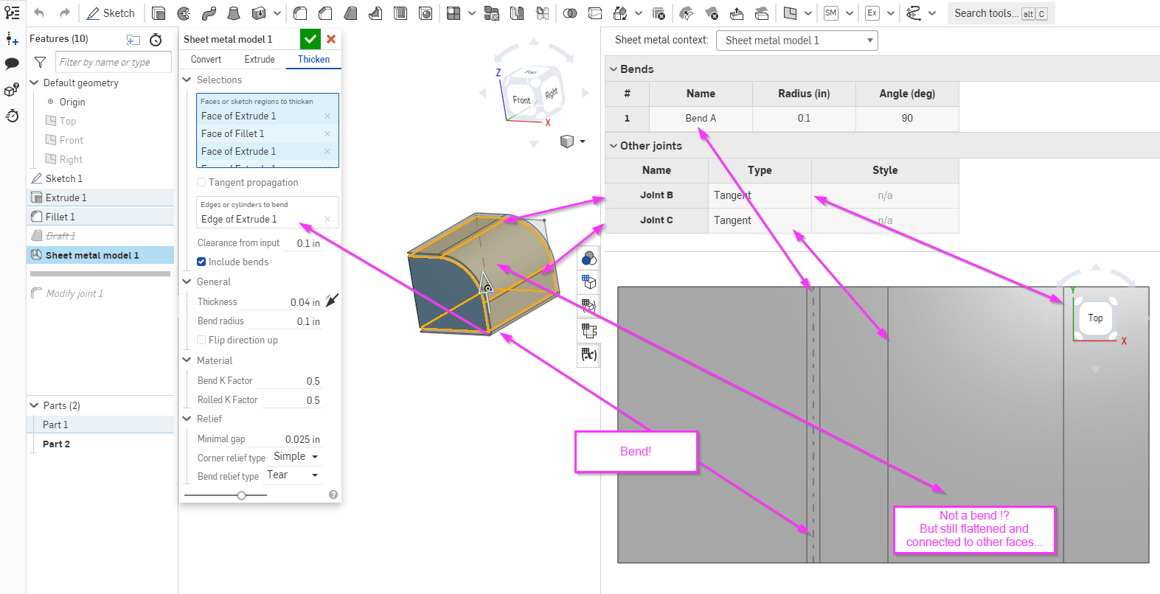Switch to the Extrude tab
1160x594 pixels.
point(260,60)
